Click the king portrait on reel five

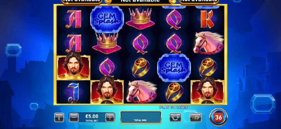coord(207,91)
